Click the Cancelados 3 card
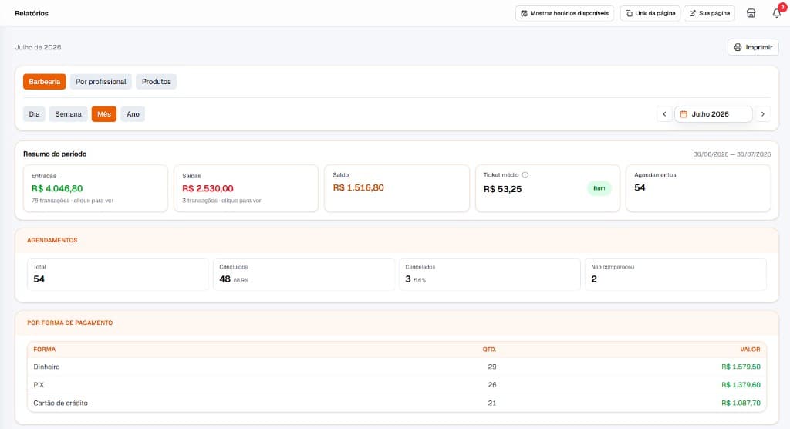The width and height of the screenshot is (790, 429). [x=490, y=275]
